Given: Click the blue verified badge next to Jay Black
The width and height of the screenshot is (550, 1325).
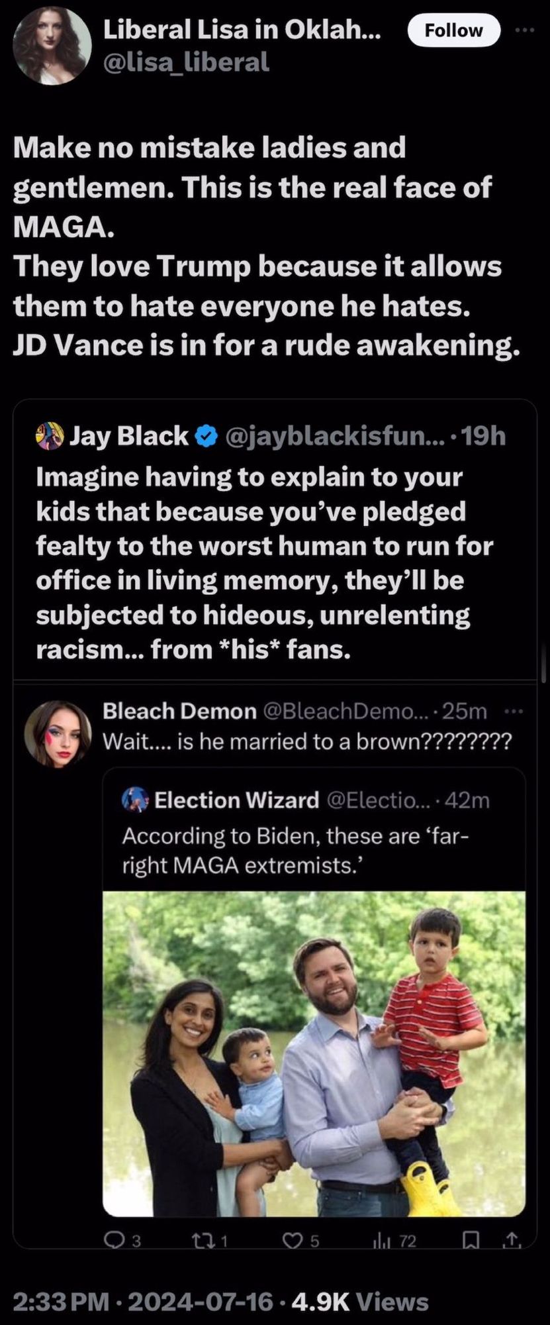Looking at the screenshot, I should tap(206, 436).
